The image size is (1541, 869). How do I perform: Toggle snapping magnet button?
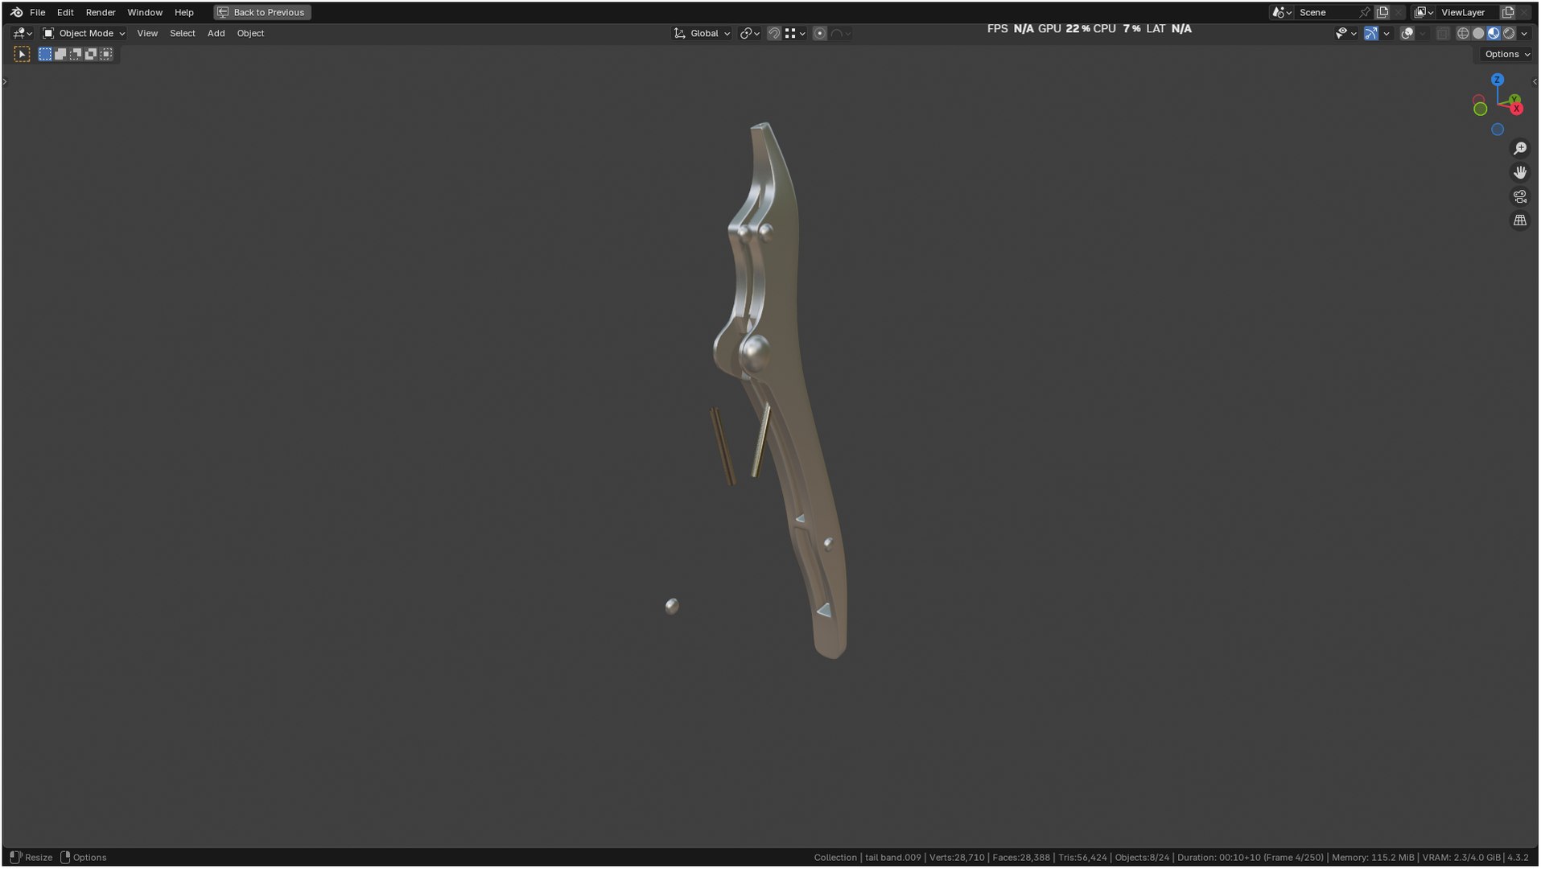click(773, 33)
